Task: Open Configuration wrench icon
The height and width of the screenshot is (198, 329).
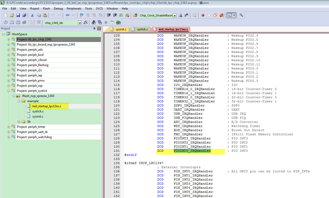Action: pos(241,15)
